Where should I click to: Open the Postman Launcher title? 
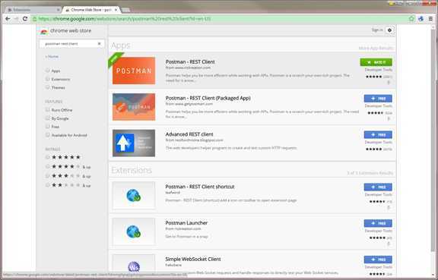(186, 223)
